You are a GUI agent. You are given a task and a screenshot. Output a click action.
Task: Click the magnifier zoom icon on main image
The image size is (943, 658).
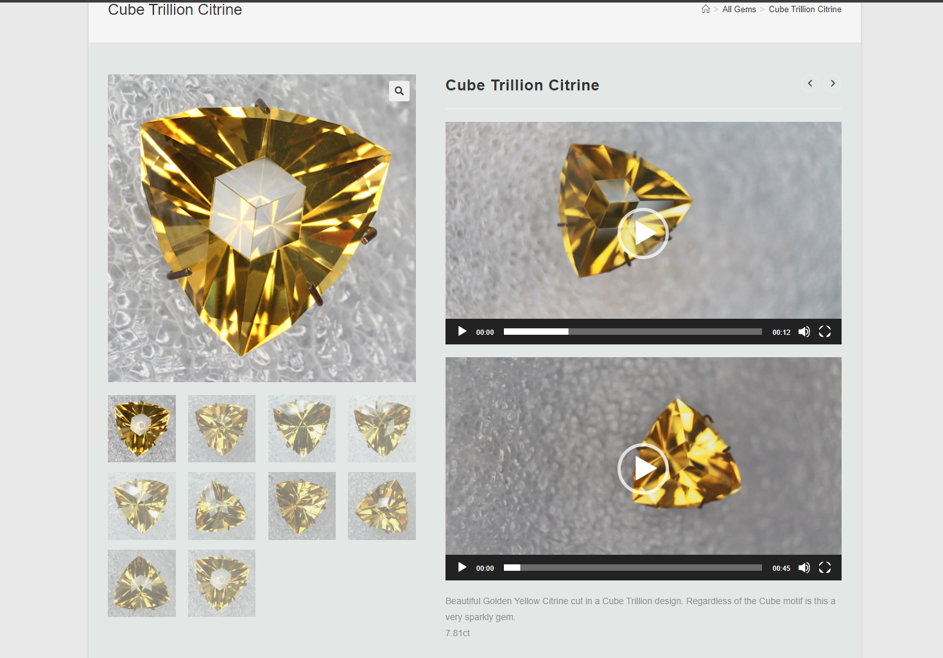(399, 91)
